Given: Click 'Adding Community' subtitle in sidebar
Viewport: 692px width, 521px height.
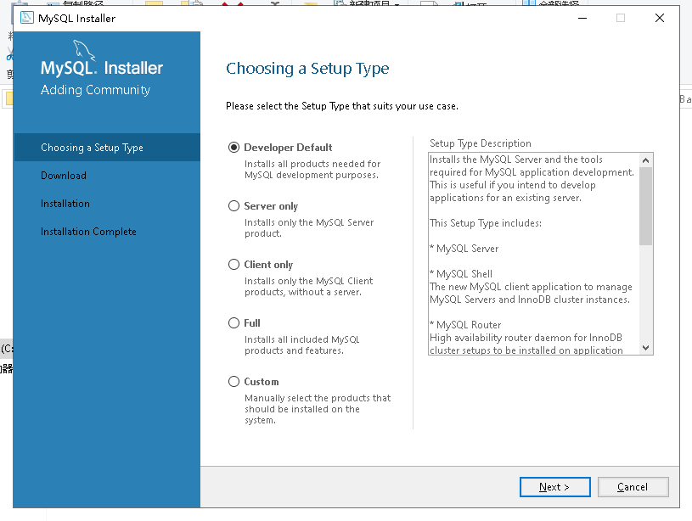Looking at the screenshot, I should (96, 90).
